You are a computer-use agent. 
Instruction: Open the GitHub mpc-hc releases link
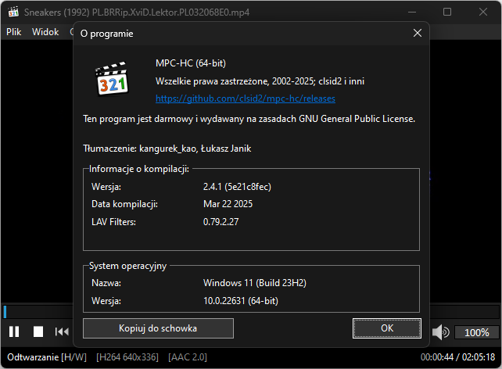pyautogui.click(x=246, y=99)
